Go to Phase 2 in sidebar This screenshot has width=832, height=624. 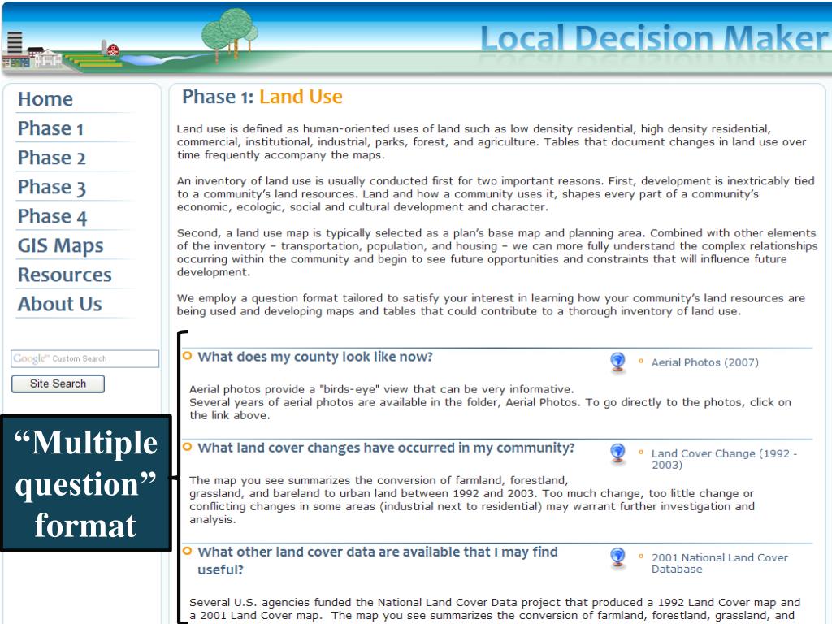pos(51,158)
